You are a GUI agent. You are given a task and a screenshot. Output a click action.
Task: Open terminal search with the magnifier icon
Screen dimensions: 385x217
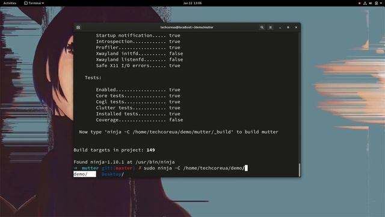pos(262,27)
